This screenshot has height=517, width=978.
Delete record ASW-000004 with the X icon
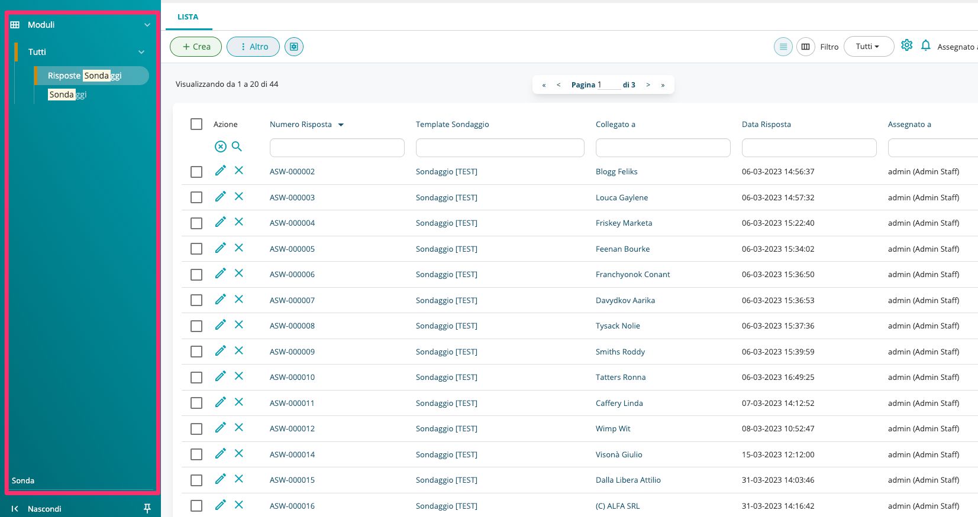(239, 222)
